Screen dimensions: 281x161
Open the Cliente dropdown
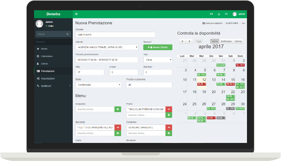(106, 47)
